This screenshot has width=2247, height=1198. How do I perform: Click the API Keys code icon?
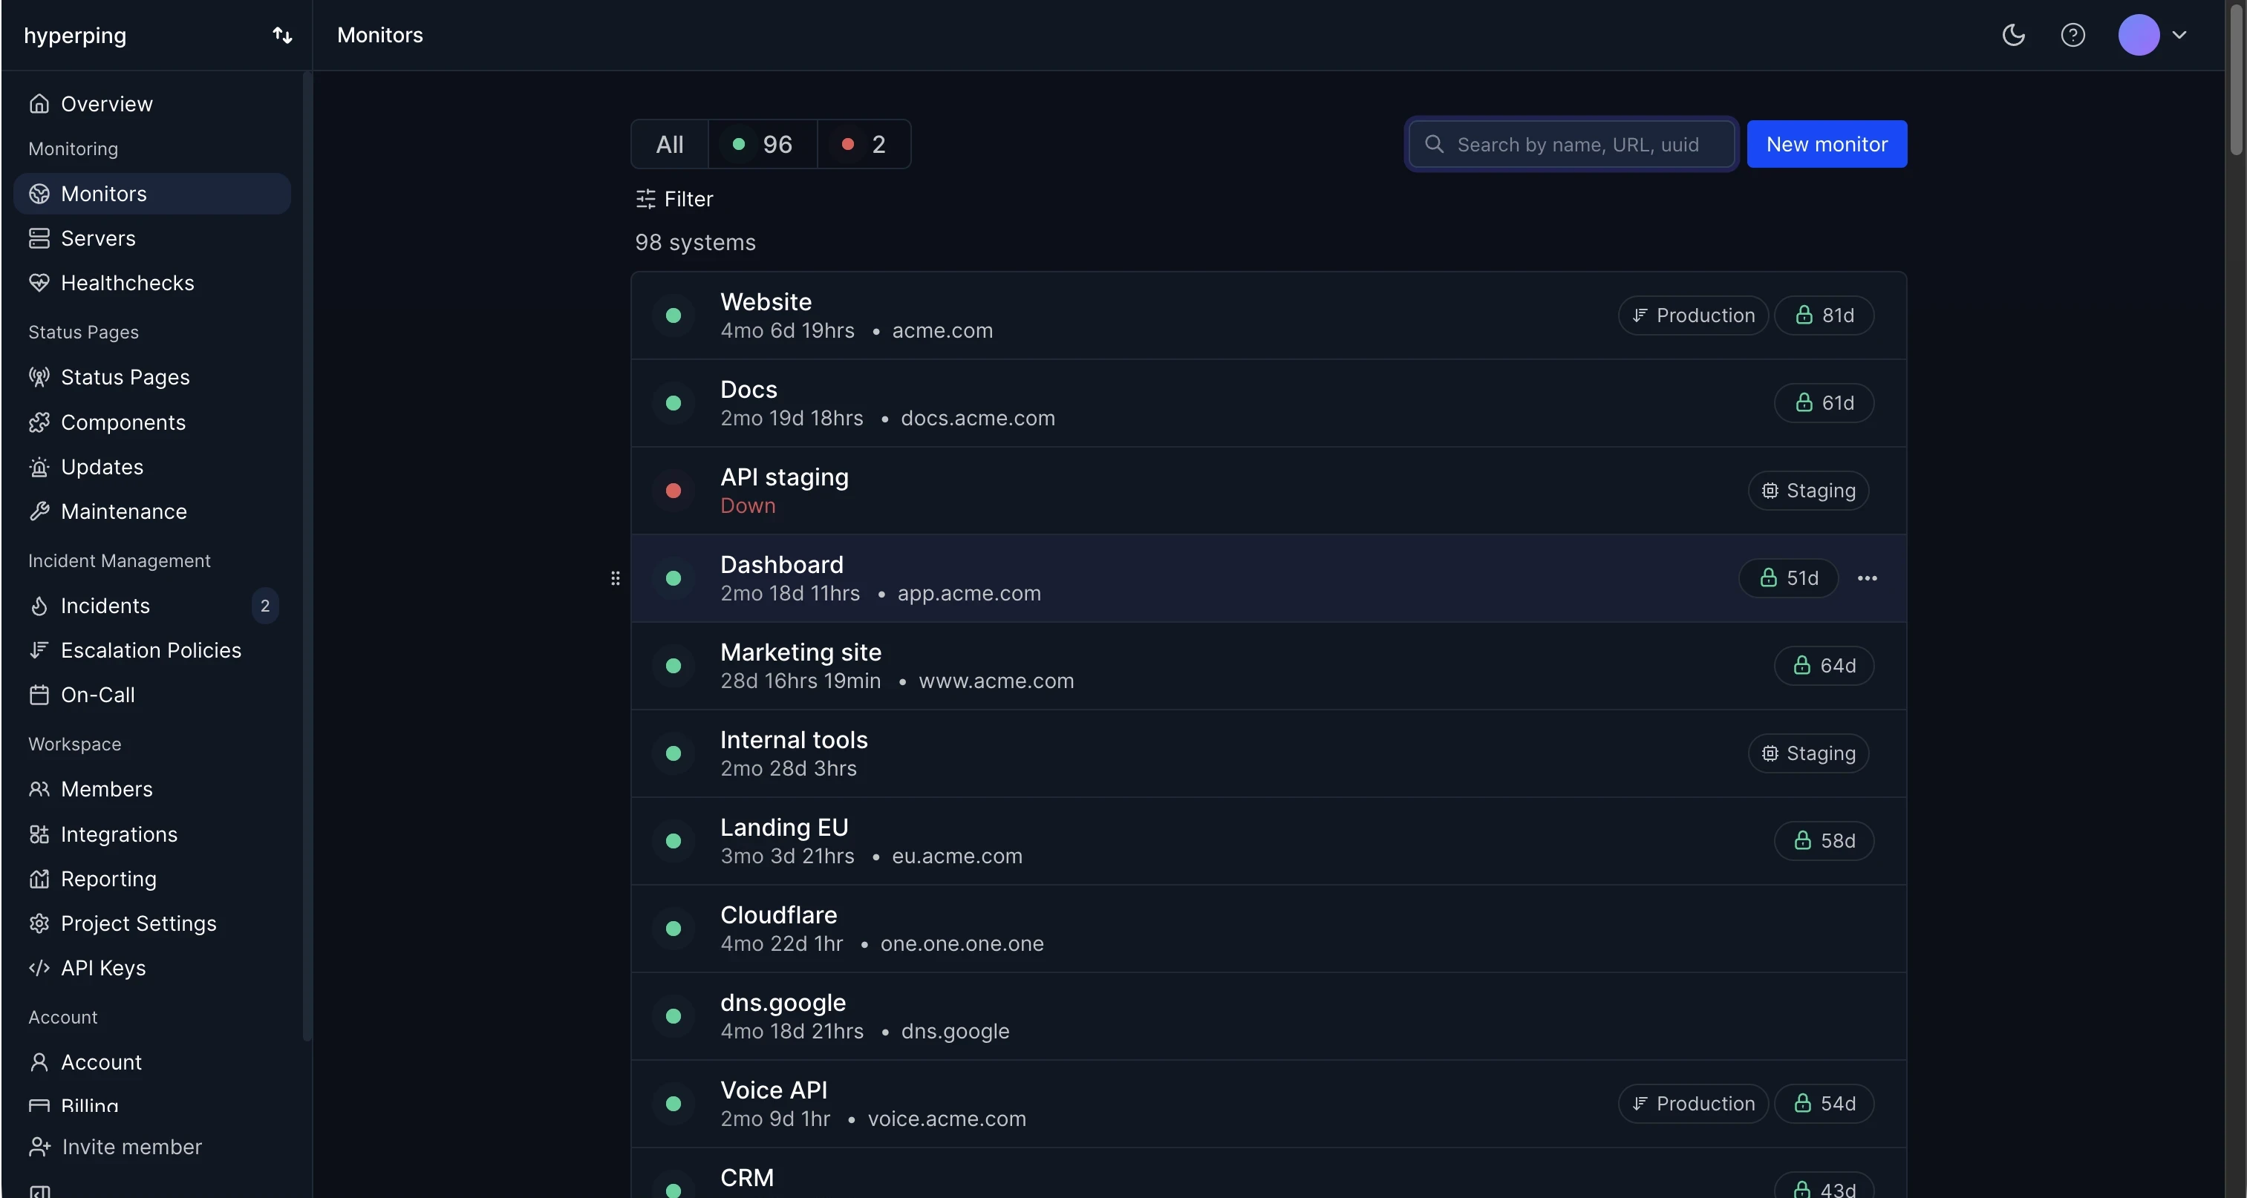point(39,968)
